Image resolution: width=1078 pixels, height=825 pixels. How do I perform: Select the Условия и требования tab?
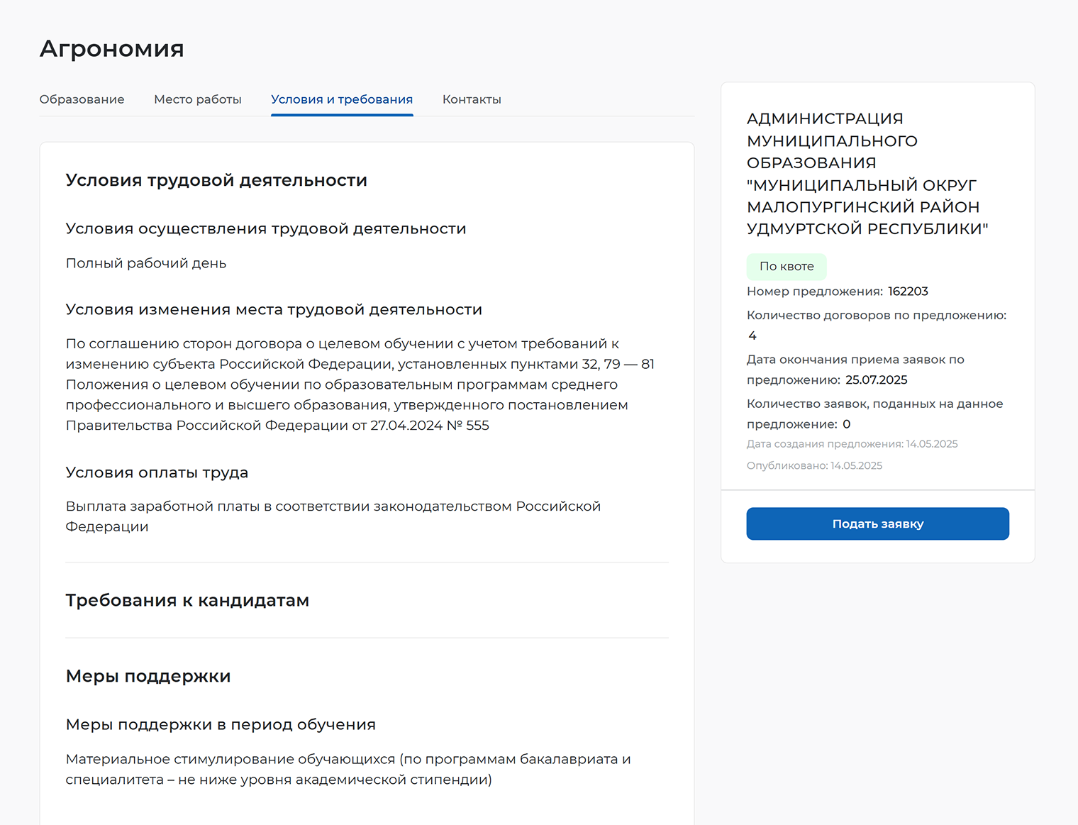(x=342, y=99)
